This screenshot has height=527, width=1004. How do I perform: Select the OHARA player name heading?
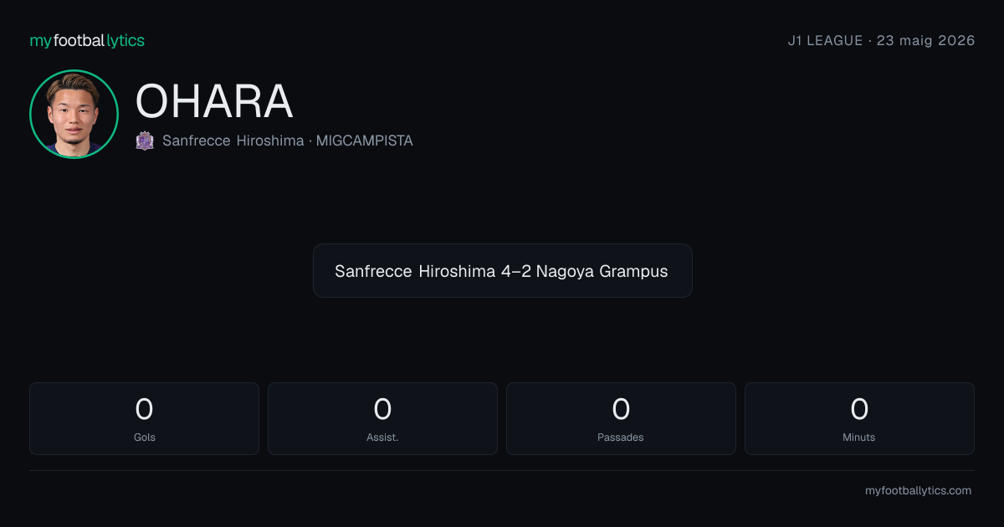(214, 101)
